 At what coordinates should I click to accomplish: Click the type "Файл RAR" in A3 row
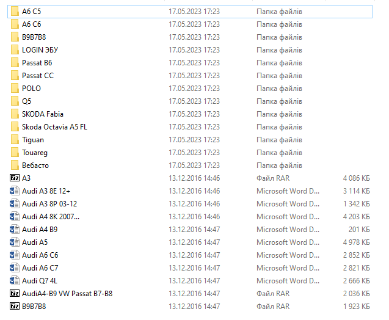273,178
